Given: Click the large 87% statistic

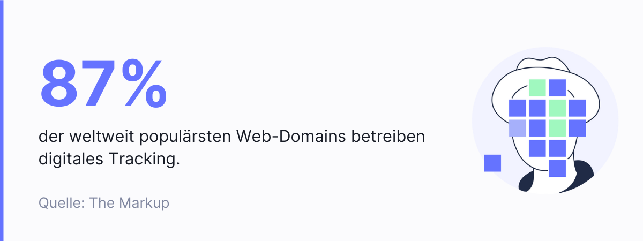Looking at the screenshot, I should [103, 83].
